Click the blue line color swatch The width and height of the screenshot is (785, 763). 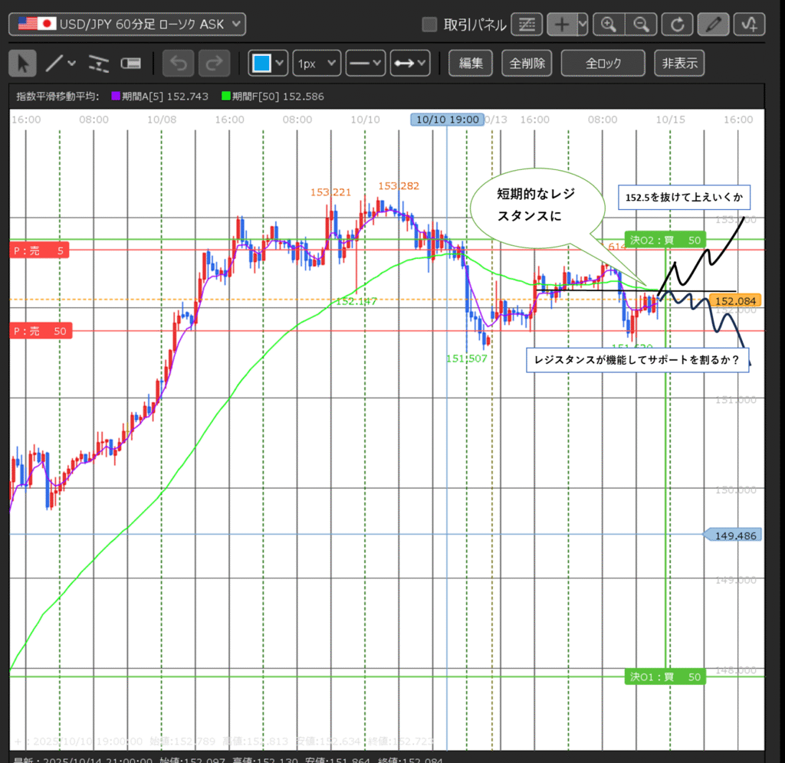coord(261,64)
